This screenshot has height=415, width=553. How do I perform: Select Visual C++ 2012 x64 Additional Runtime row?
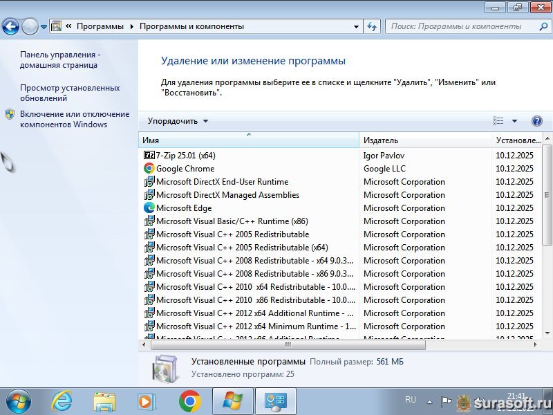340,313
